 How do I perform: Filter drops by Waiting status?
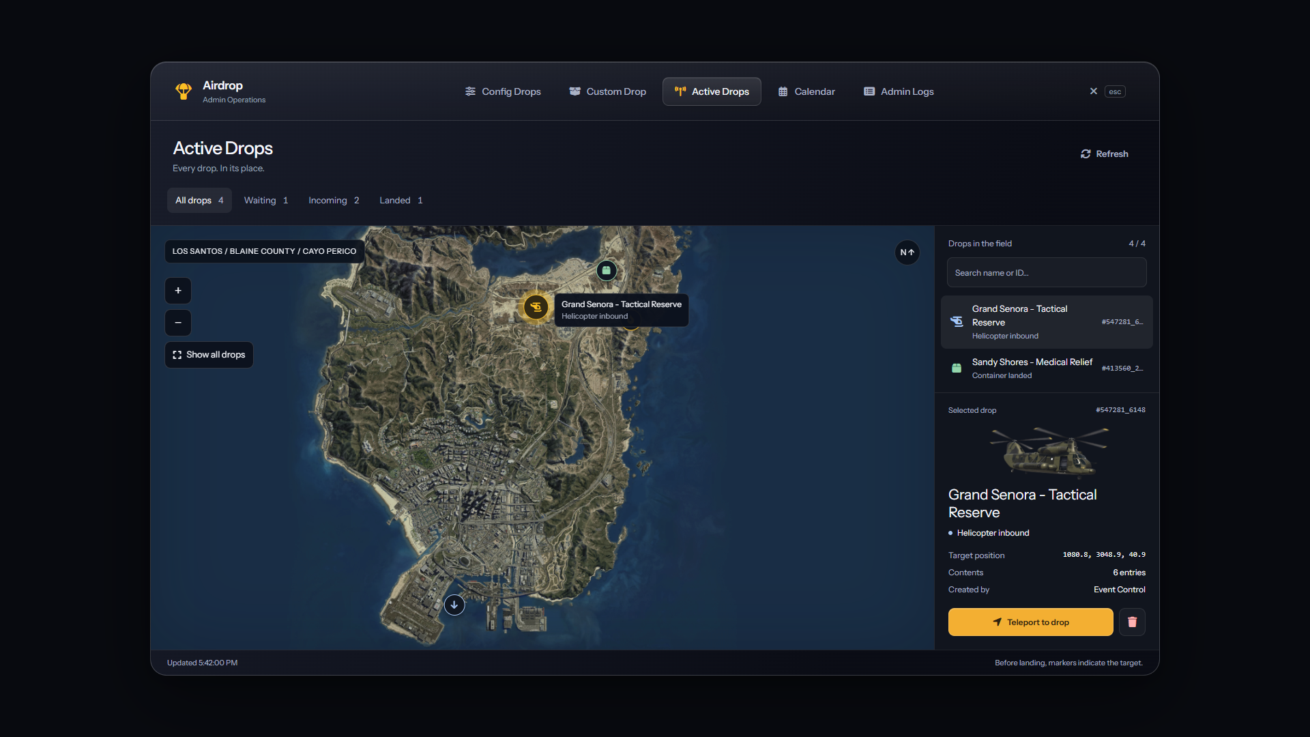tap(266, 201)
